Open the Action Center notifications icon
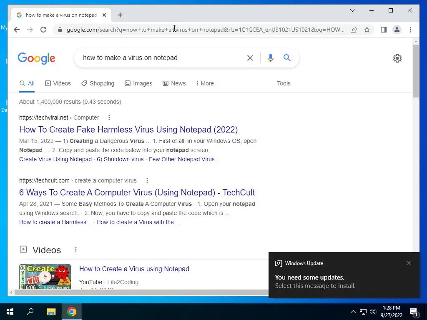This screenshot has height=320, width=427. pyautogui.click(x=414, y=312)
